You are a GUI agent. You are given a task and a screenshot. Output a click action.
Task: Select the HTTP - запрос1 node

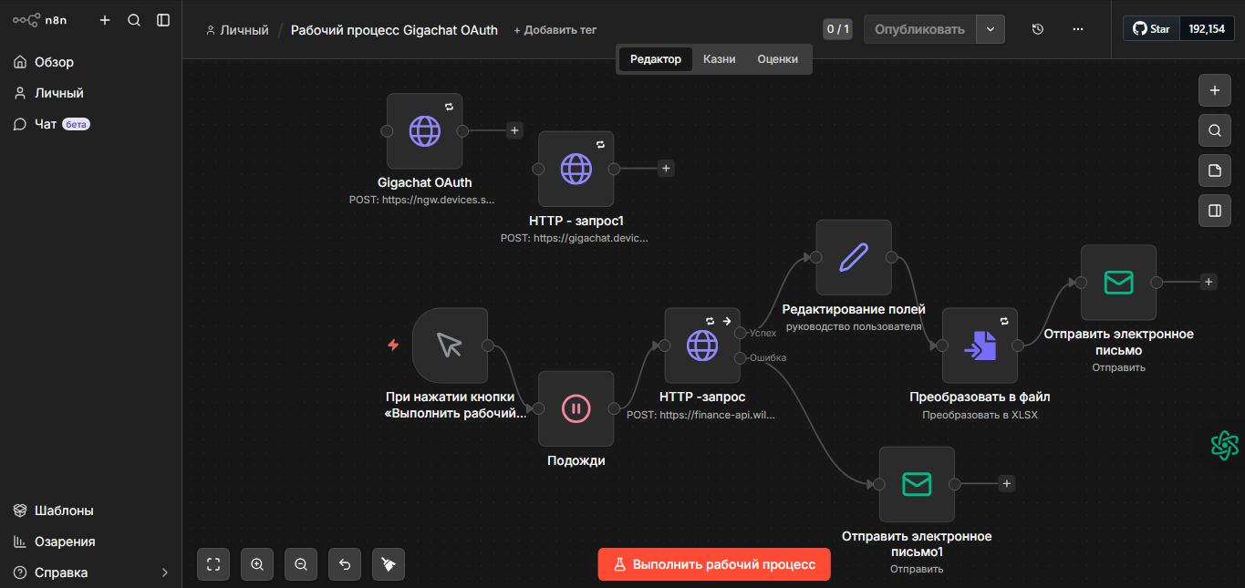(576, 169)
